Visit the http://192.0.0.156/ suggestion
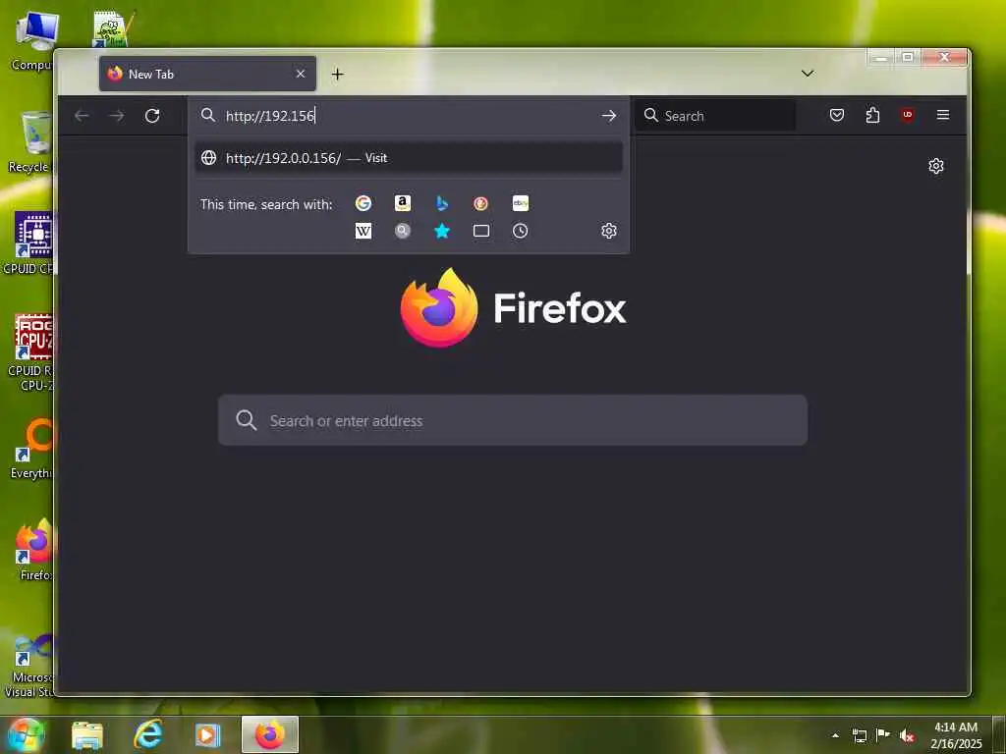This screenshot has width=1006, height=754. click(x=409, y=158)
